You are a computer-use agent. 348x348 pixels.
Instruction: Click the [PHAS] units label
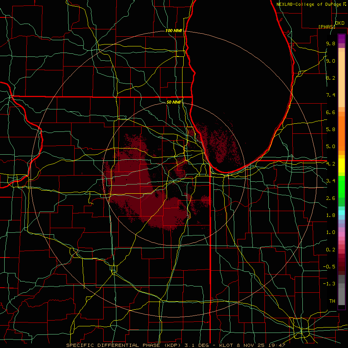327,27
